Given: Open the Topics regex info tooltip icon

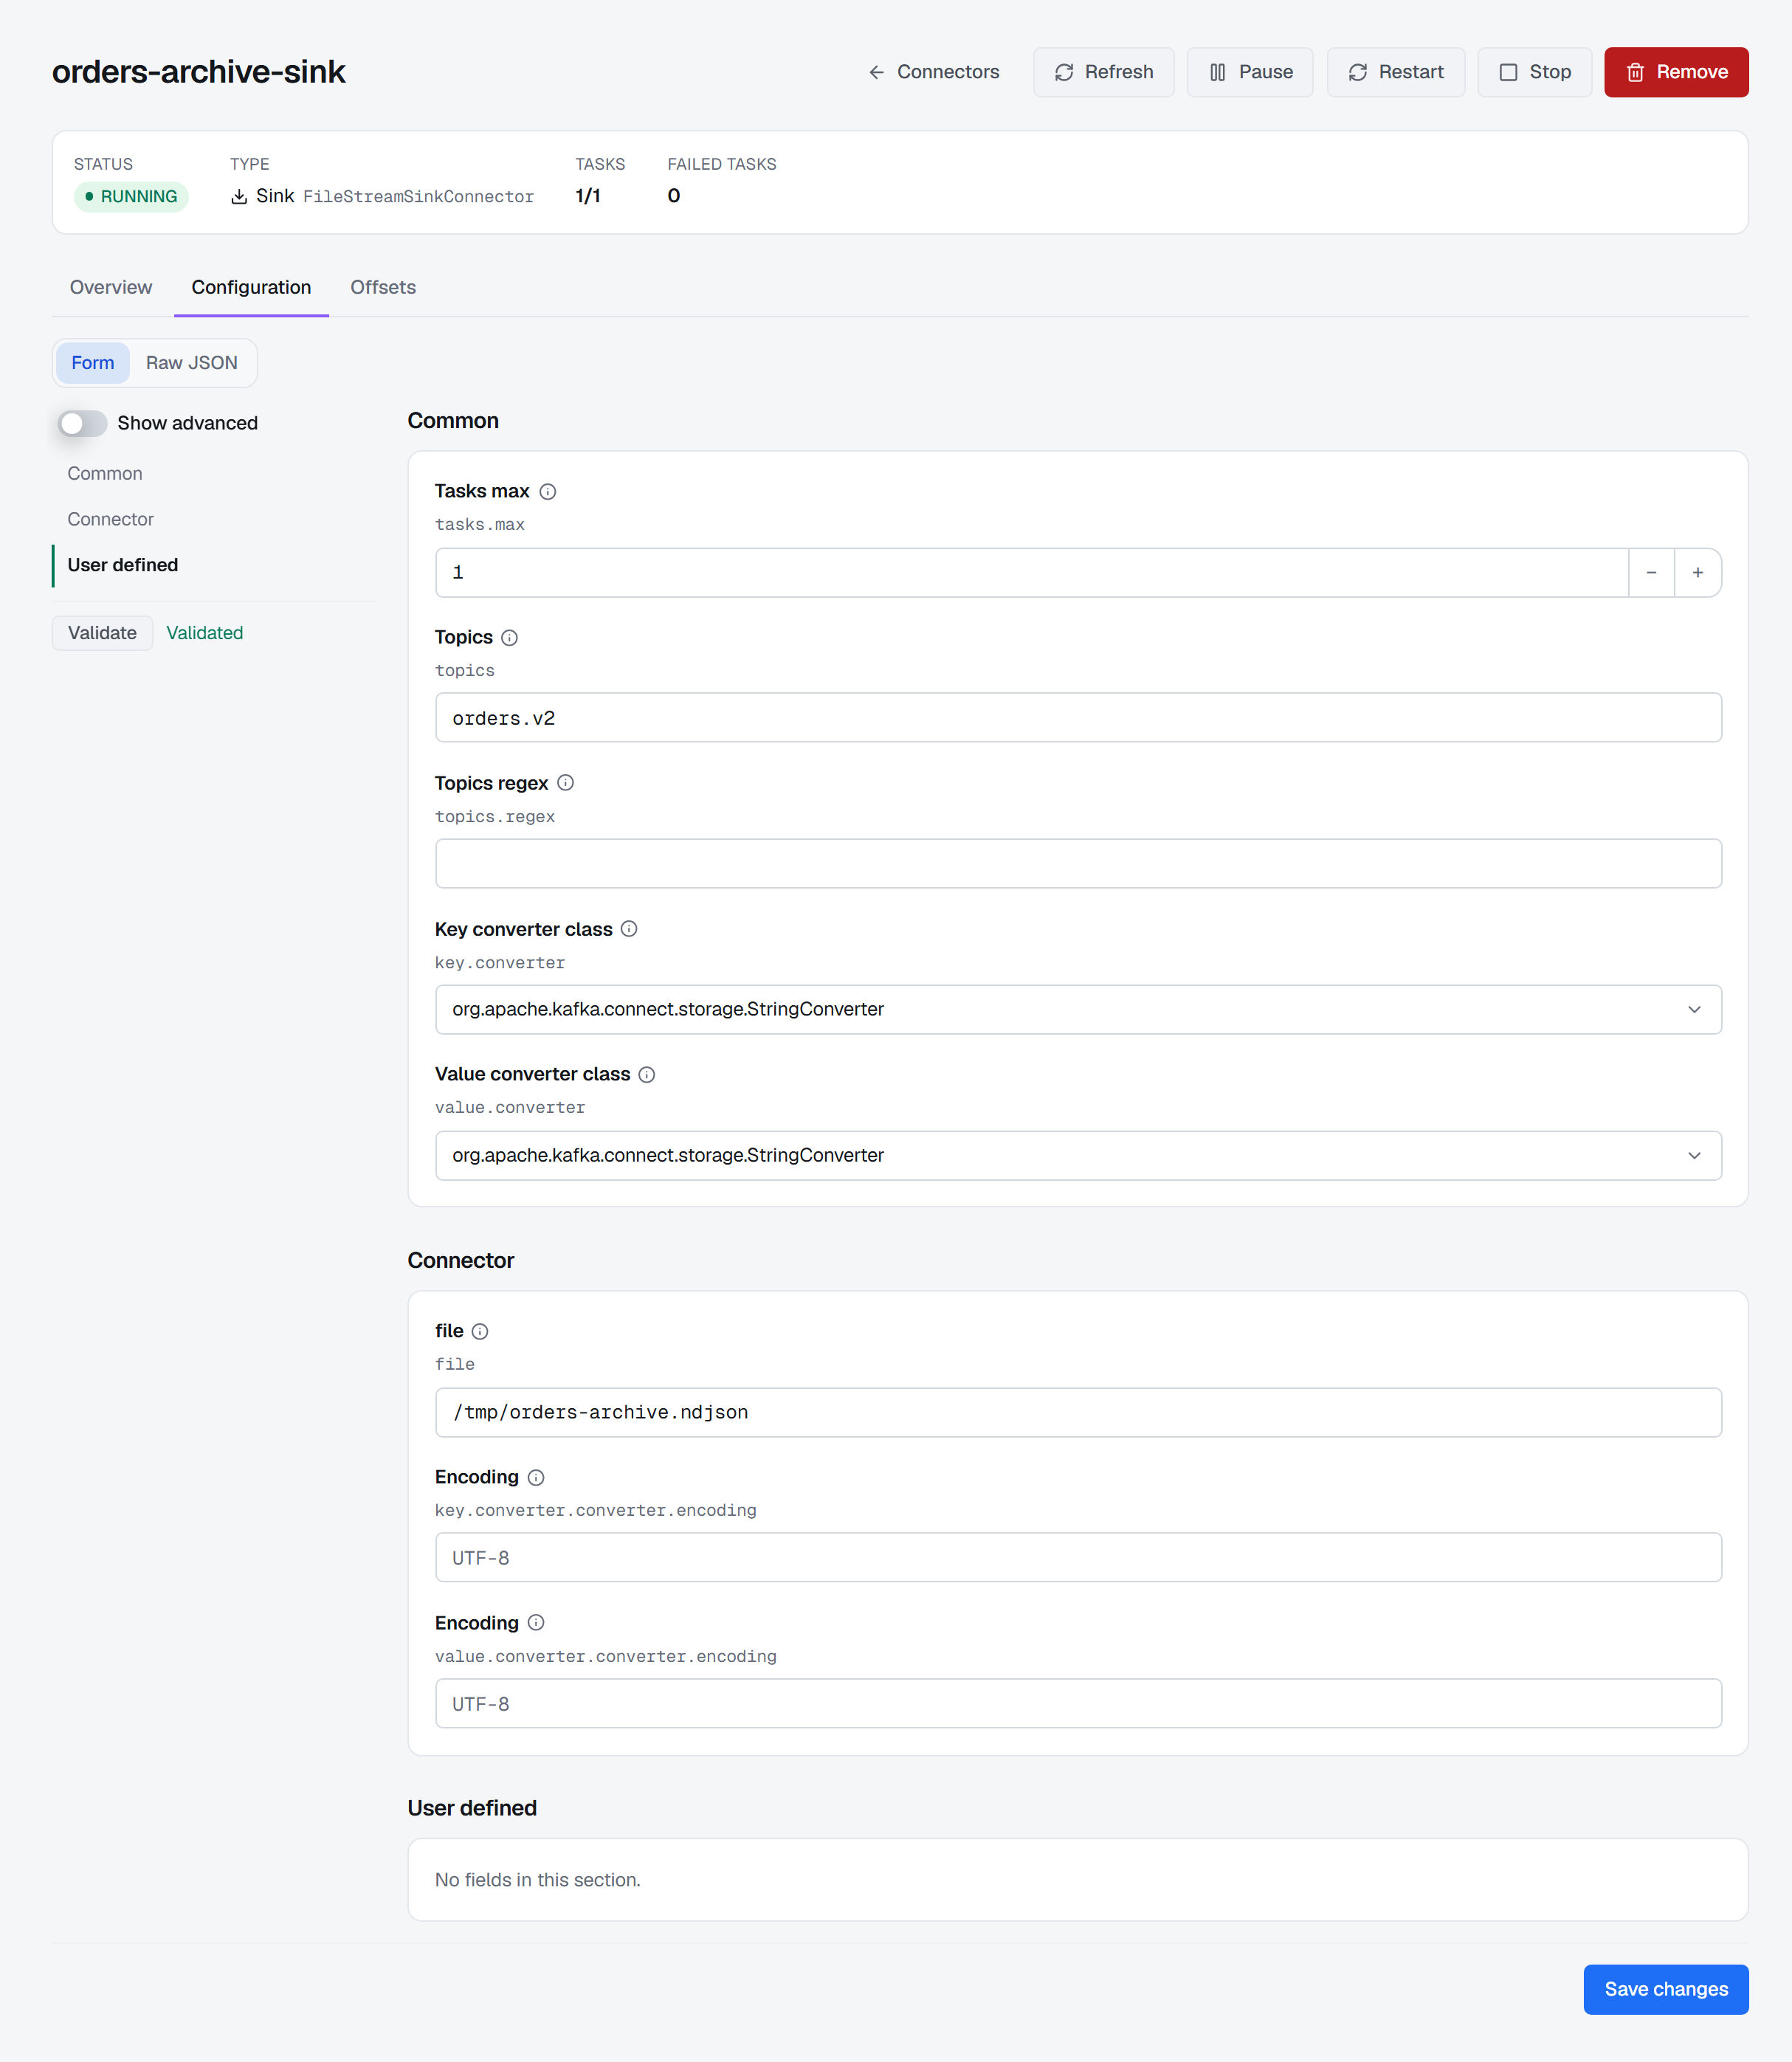Looking at the screenshot, I should [x=565, y=783].
